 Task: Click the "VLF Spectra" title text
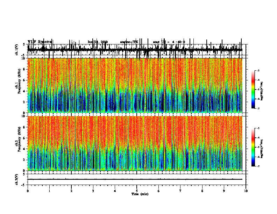click(x=40, y=42)
